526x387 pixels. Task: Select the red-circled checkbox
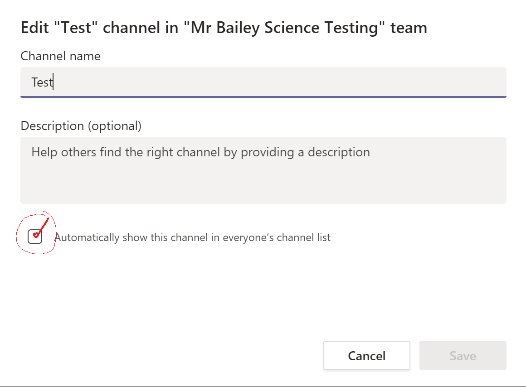[x=35, y=237]
